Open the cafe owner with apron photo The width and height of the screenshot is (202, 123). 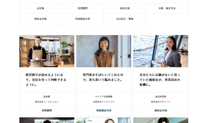47,51
